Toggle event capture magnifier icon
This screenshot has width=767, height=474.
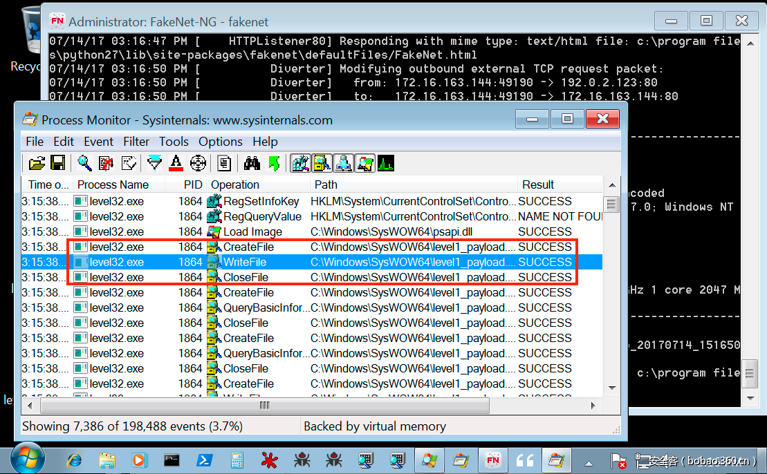click(84, 164)
